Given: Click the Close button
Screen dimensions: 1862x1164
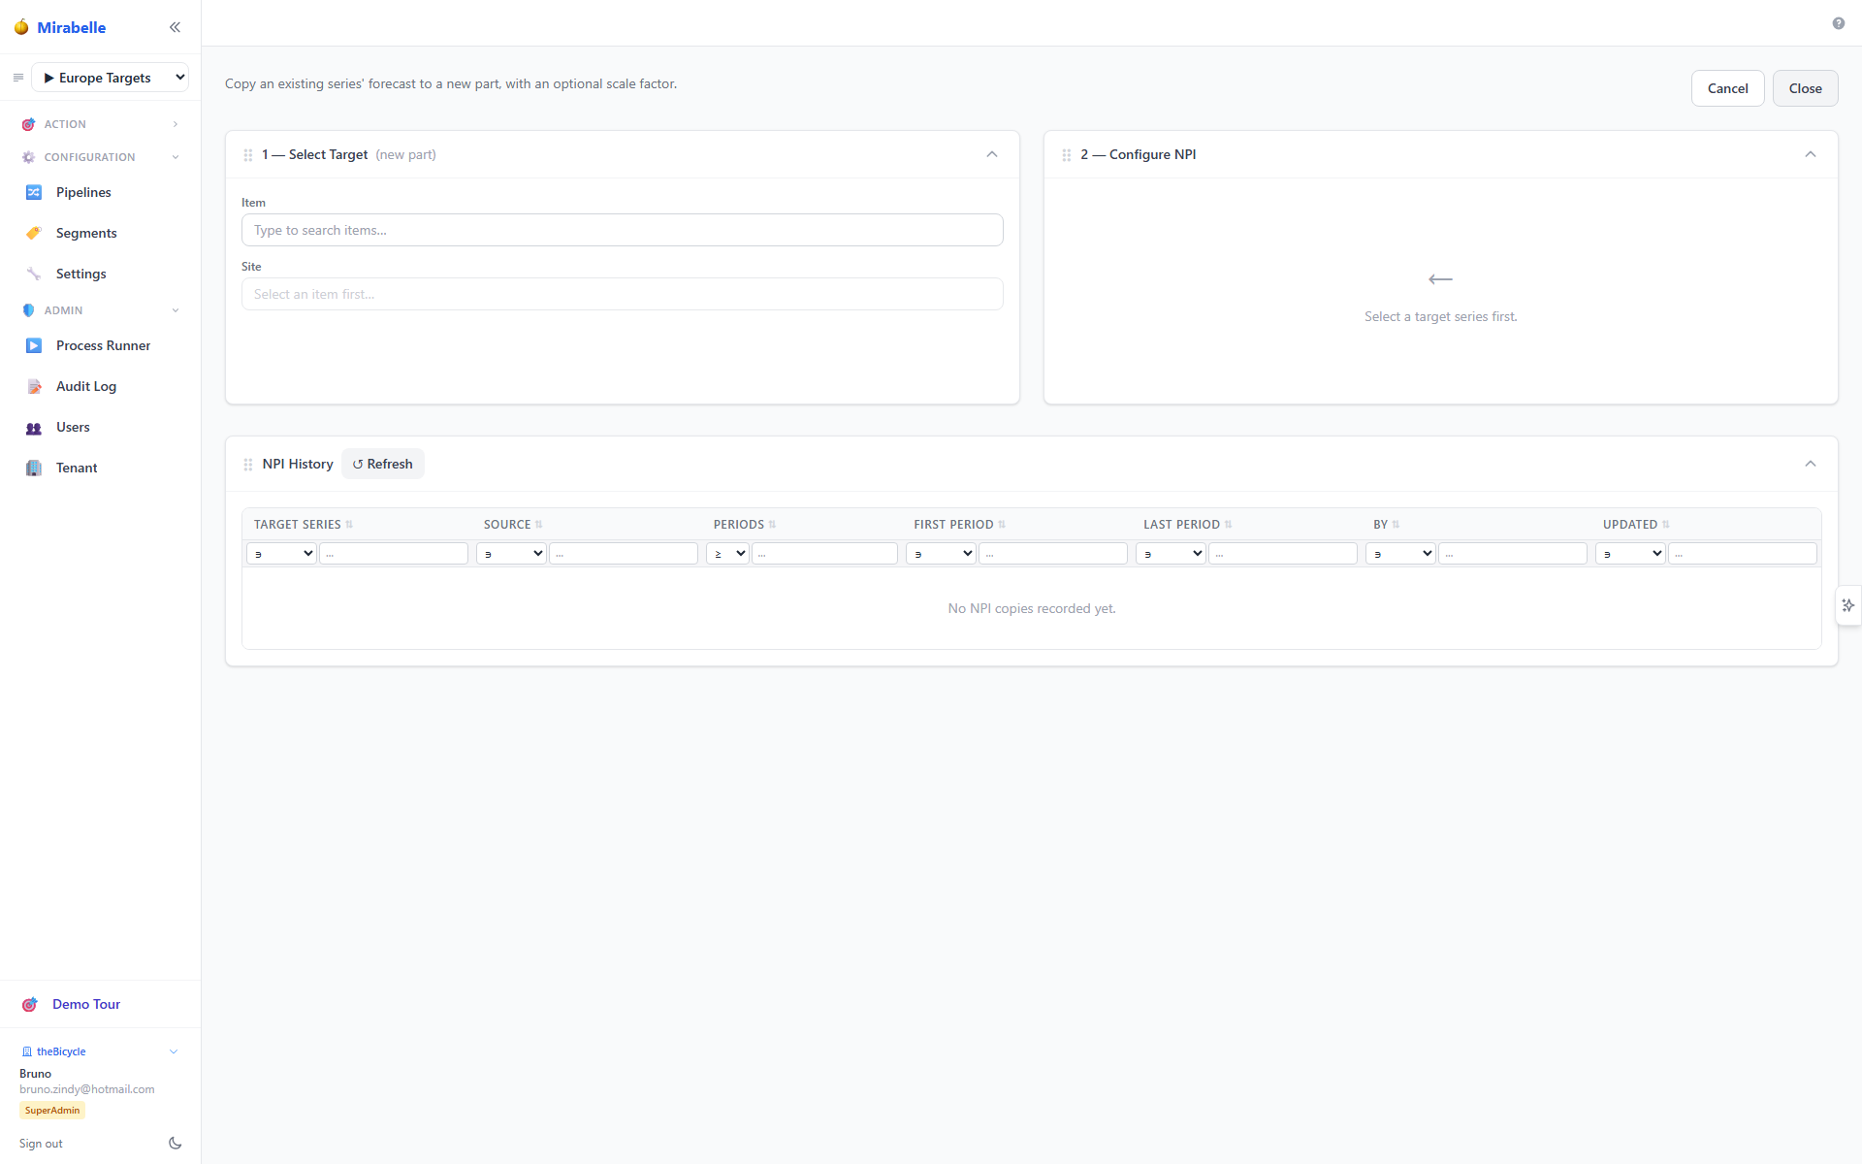Looking at the screenshot, I should [1805, 88].
